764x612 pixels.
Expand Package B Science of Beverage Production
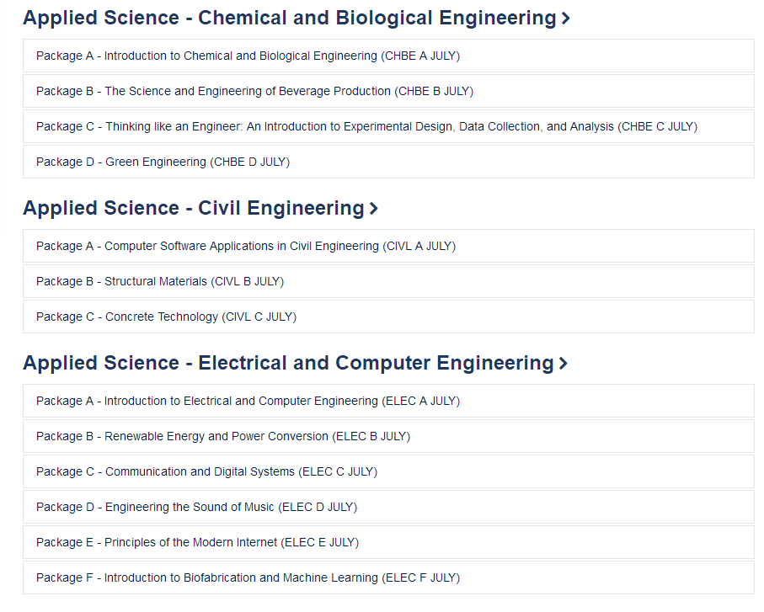pos(388,91)
